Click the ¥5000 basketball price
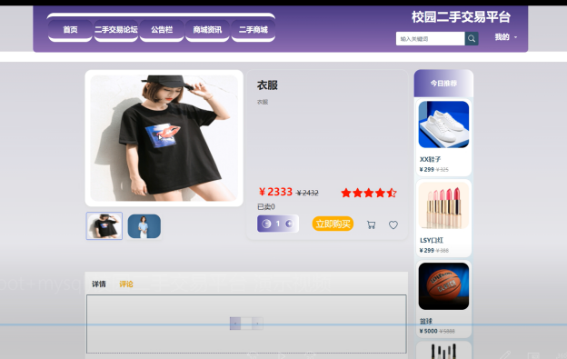567x359 pixels. [x=428, y=331]
